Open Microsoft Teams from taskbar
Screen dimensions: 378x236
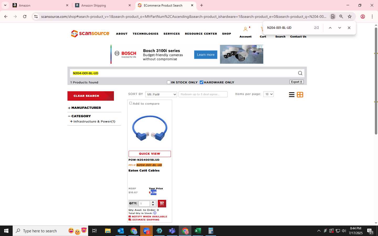pos(172,231)
